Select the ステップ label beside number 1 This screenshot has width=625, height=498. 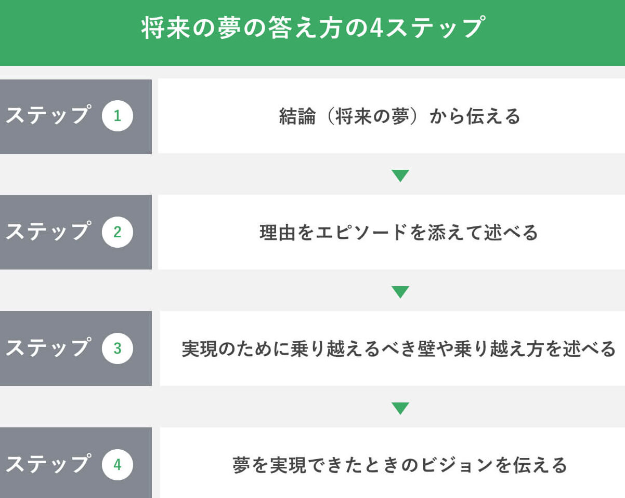pyautogui.click(x=48, y=116)
